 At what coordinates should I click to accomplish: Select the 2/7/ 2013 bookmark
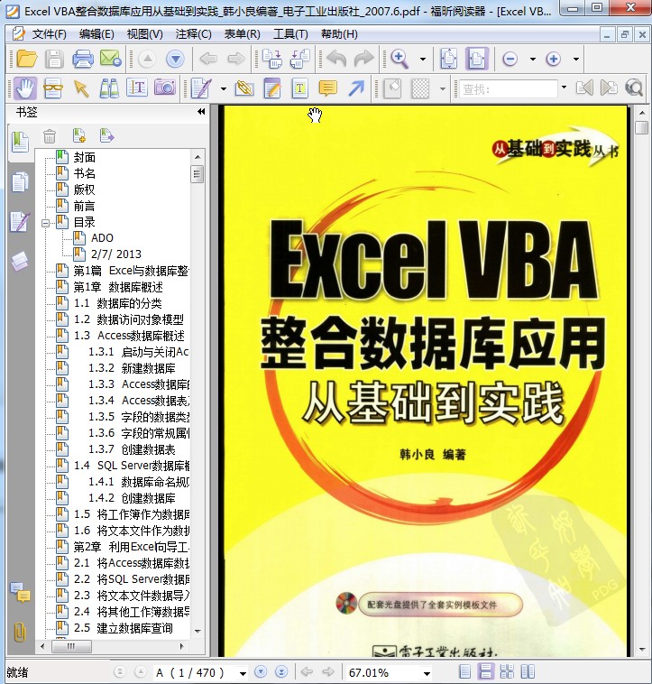[116, 254]
